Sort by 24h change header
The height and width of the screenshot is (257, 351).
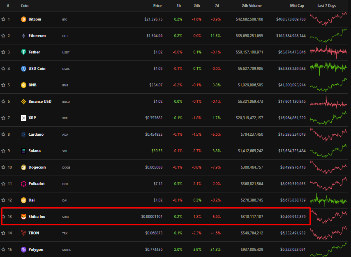197,6
